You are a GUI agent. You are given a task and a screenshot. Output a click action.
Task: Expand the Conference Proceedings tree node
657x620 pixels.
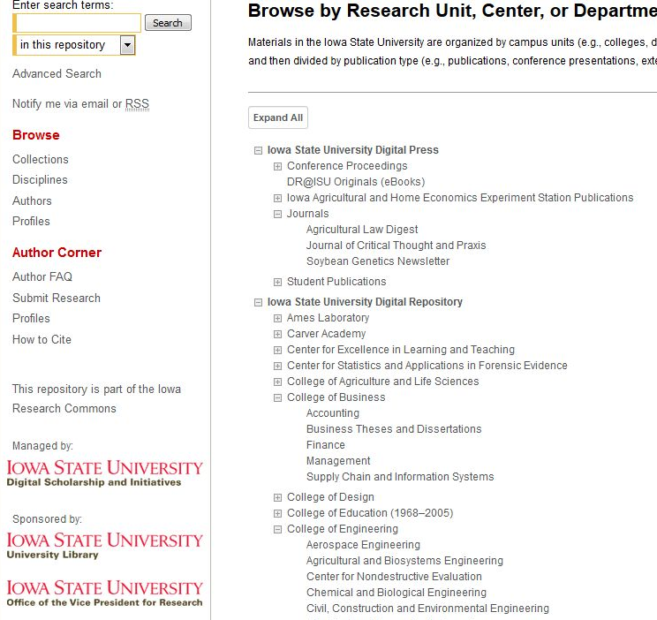[277, 167]
